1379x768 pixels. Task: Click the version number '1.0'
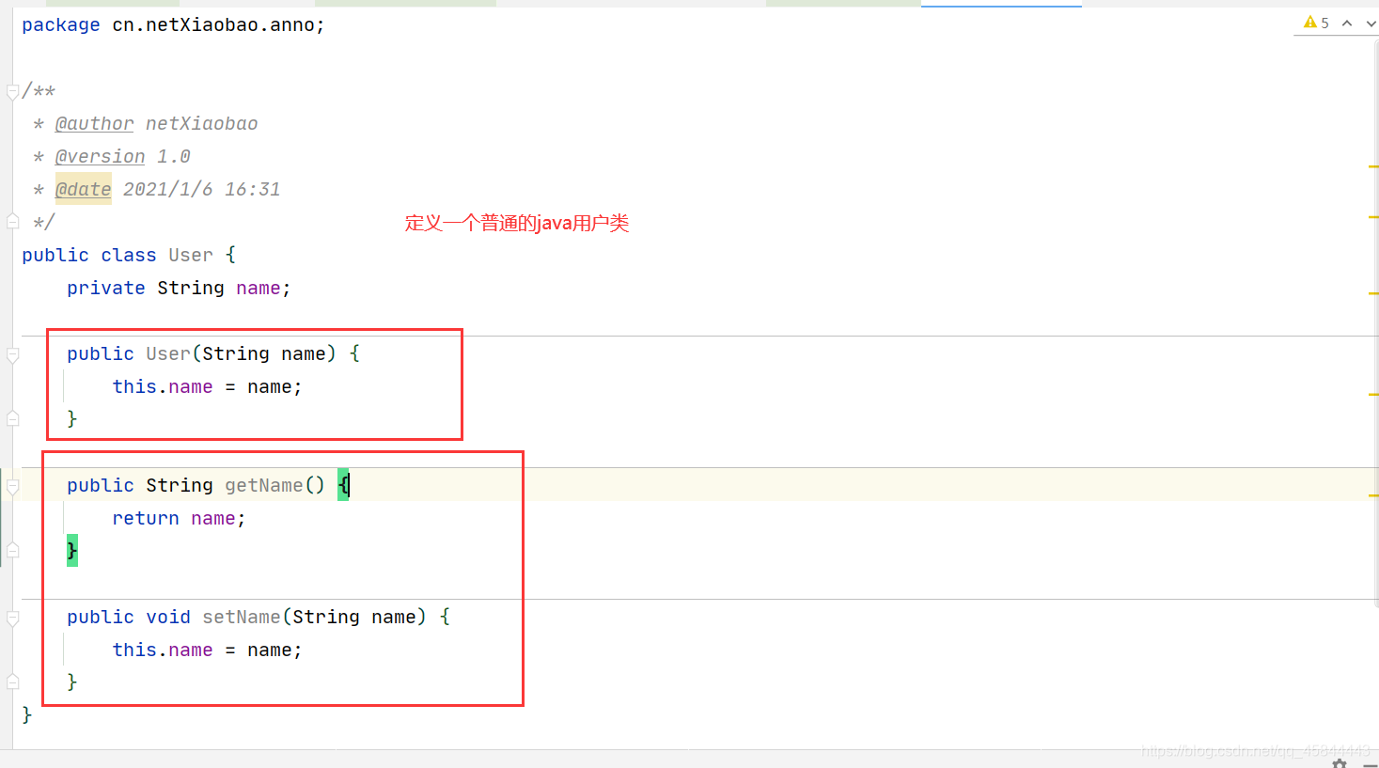tap(173, 157)
